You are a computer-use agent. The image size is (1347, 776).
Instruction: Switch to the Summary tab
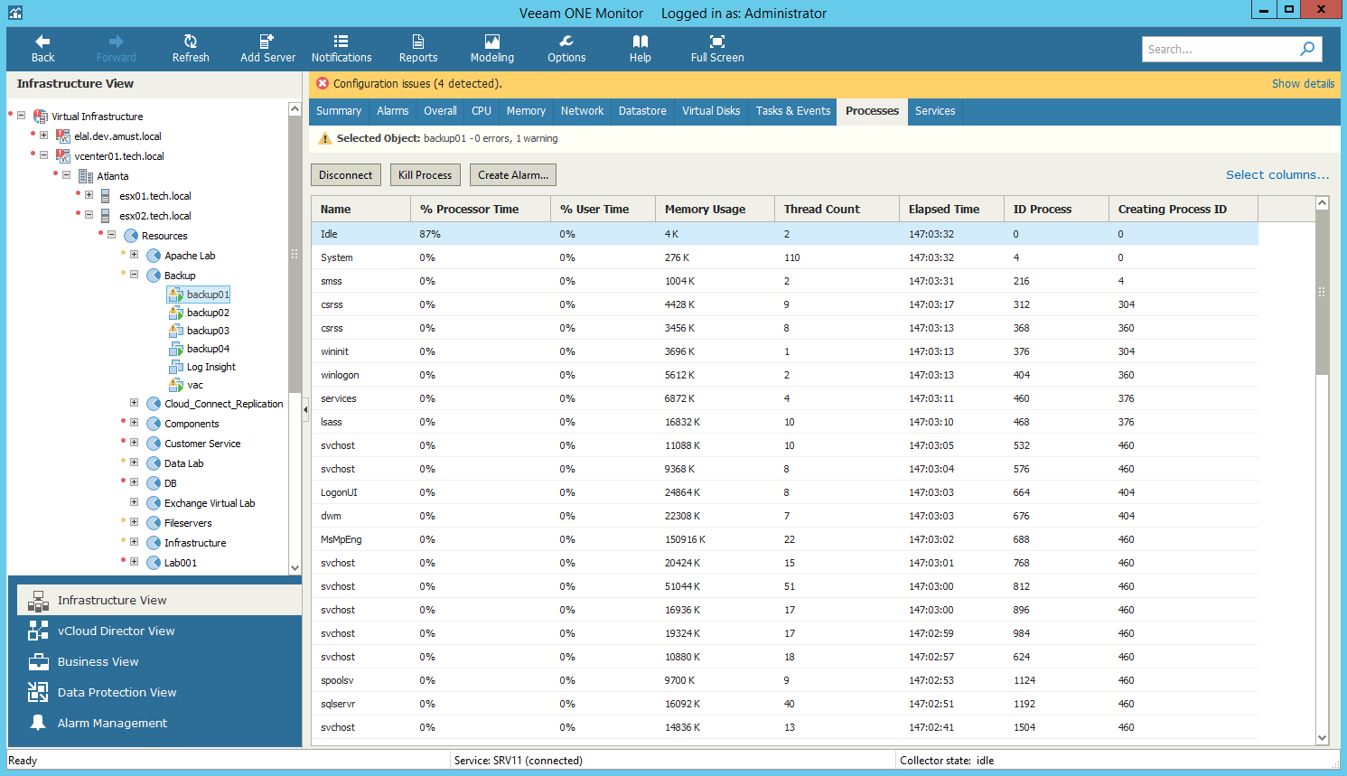coord(339,111)
